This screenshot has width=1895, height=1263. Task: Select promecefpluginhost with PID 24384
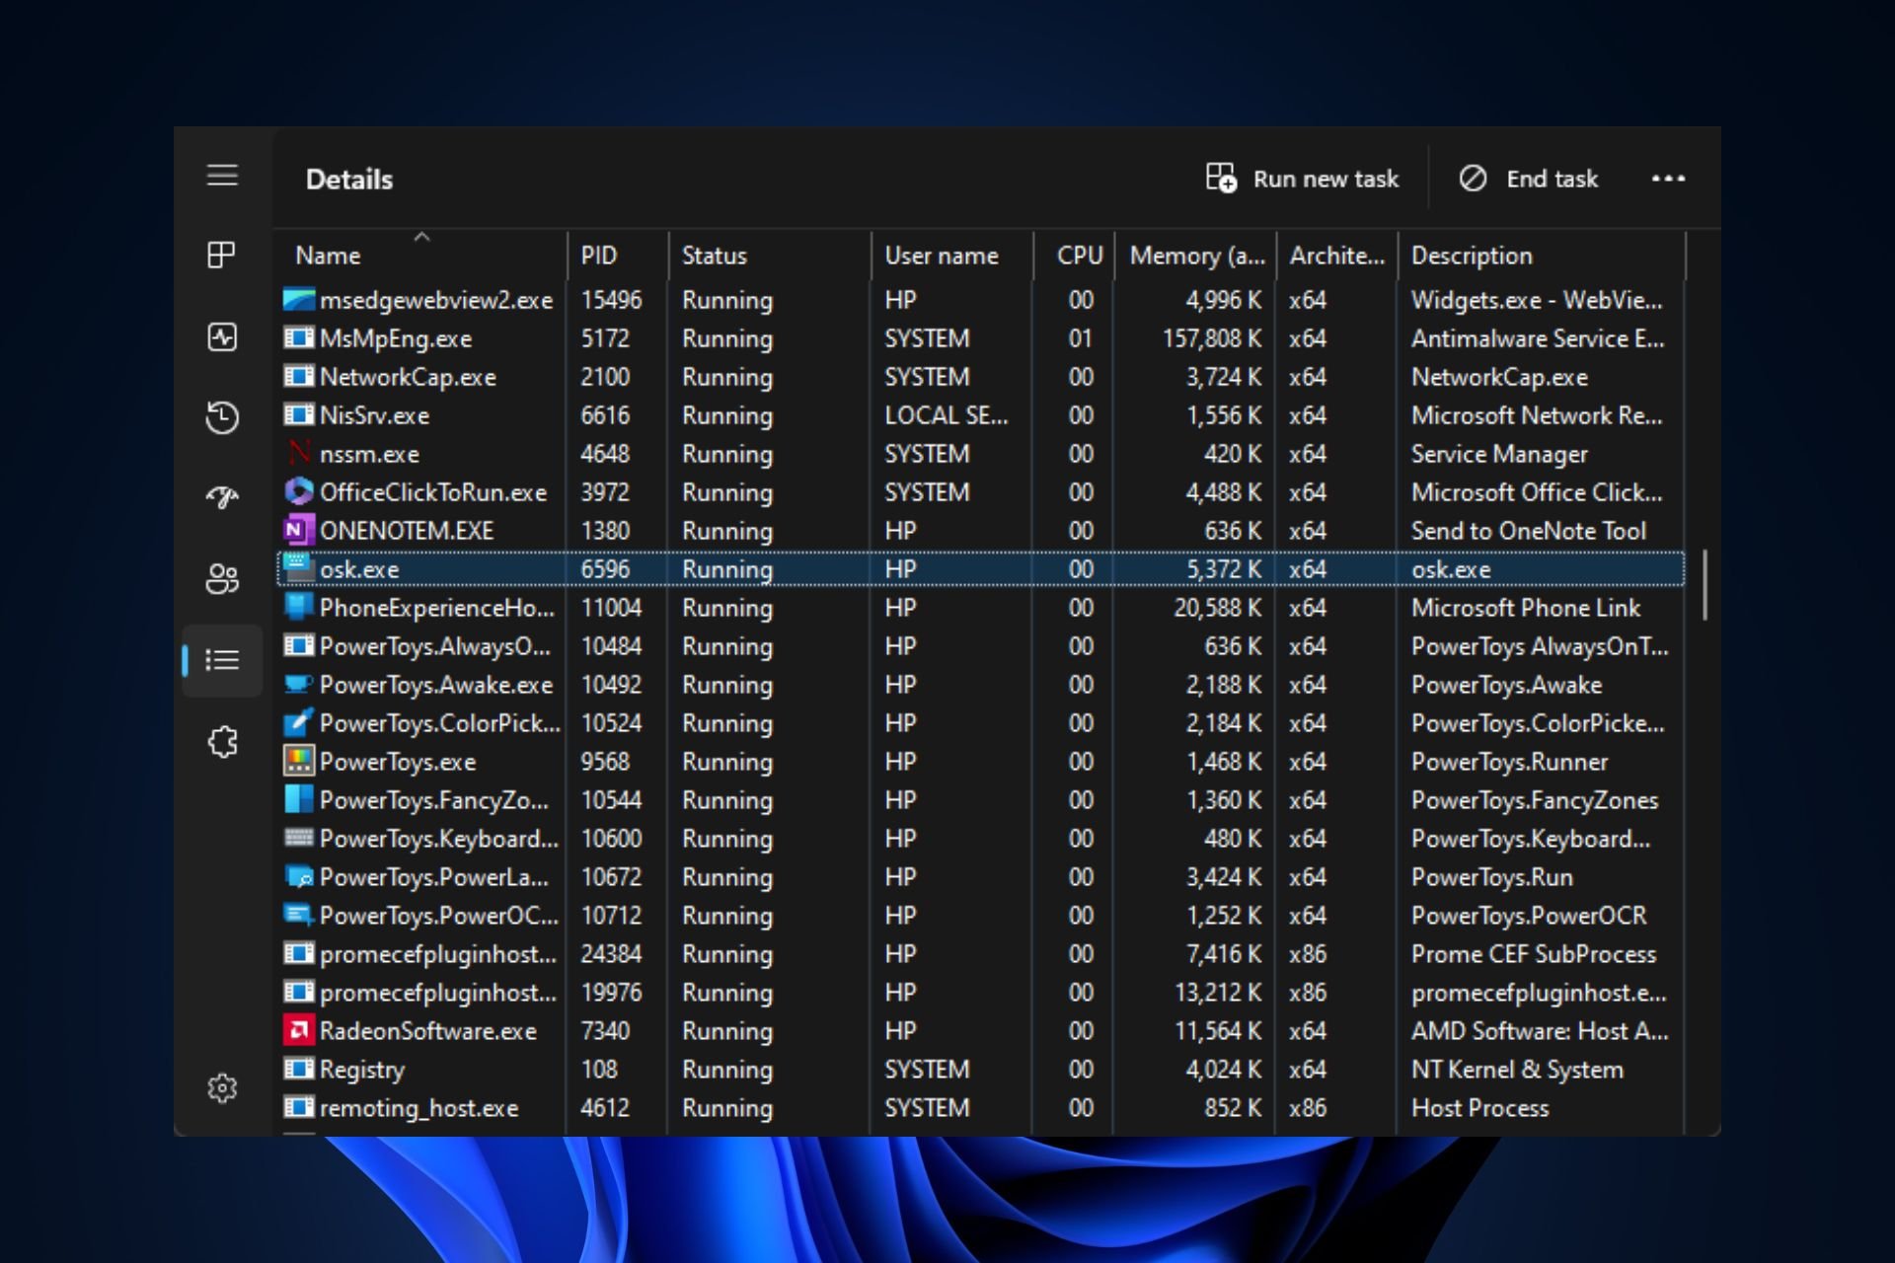point(438,954)
